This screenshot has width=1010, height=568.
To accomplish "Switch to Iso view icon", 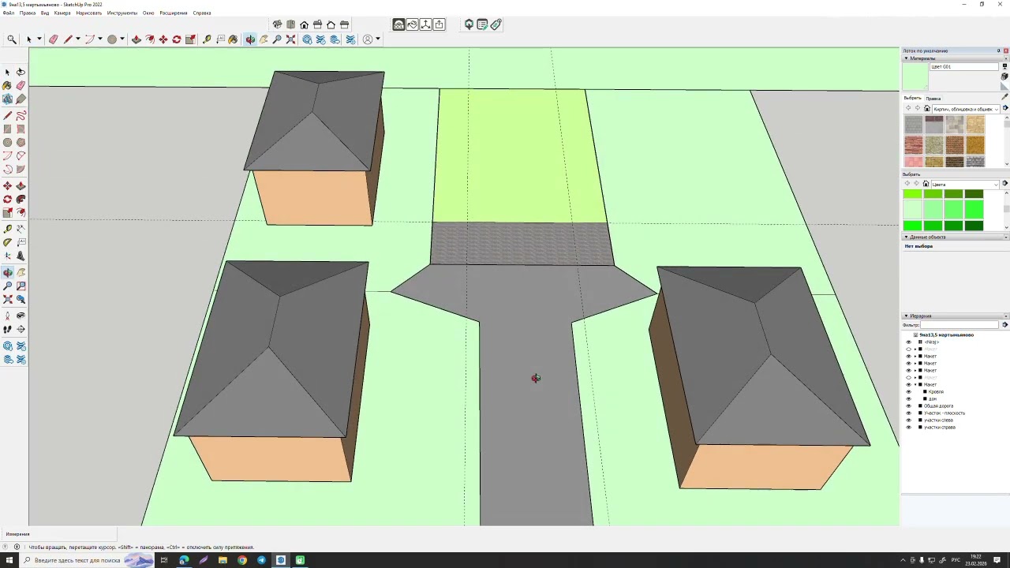I will tap(278, 24).
